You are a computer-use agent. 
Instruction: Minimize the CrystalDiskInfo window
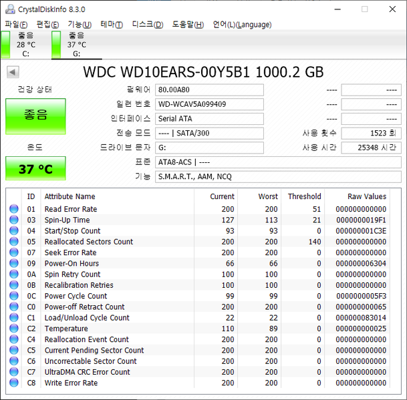337,9
